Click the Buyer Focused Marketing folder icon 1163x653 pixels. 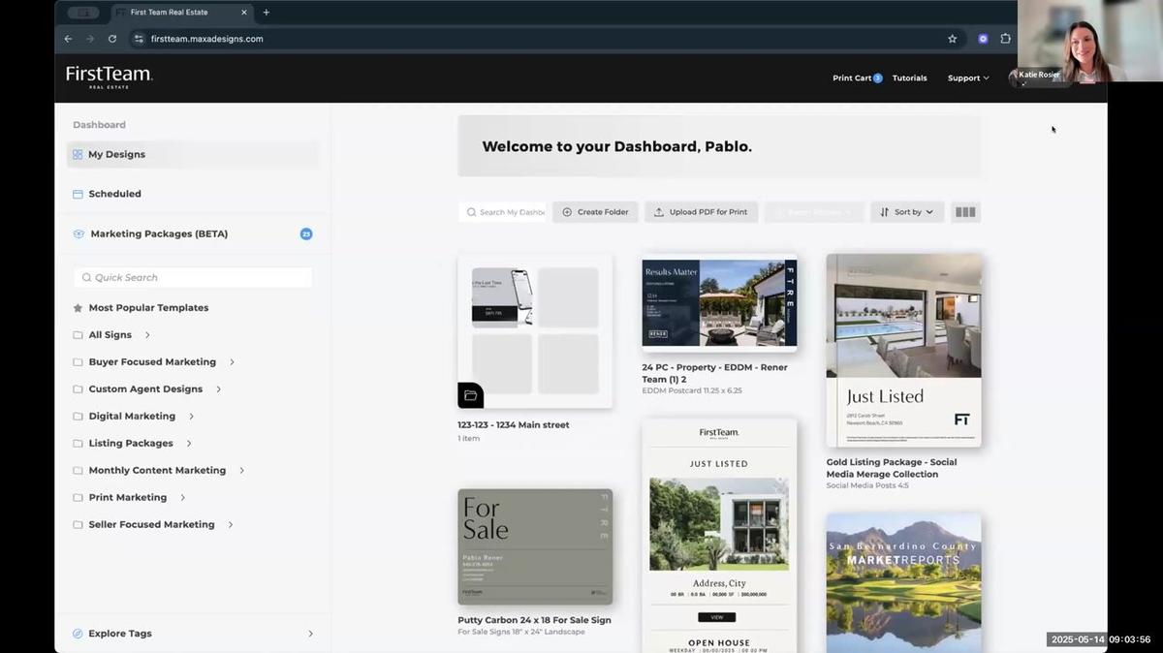coord(78,362)
